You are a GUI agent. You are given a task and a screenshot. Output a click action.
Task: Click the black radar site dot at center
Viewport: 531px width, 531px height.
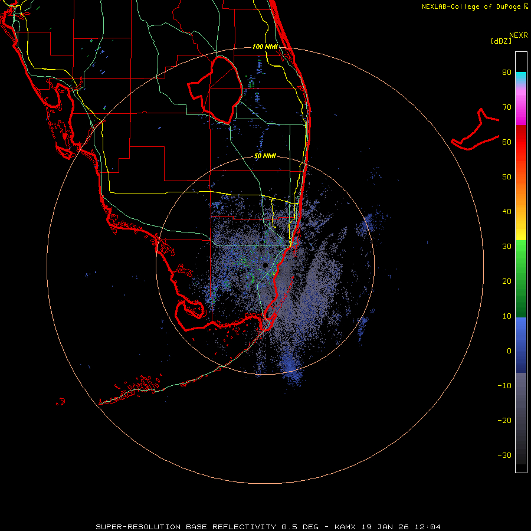265,265
